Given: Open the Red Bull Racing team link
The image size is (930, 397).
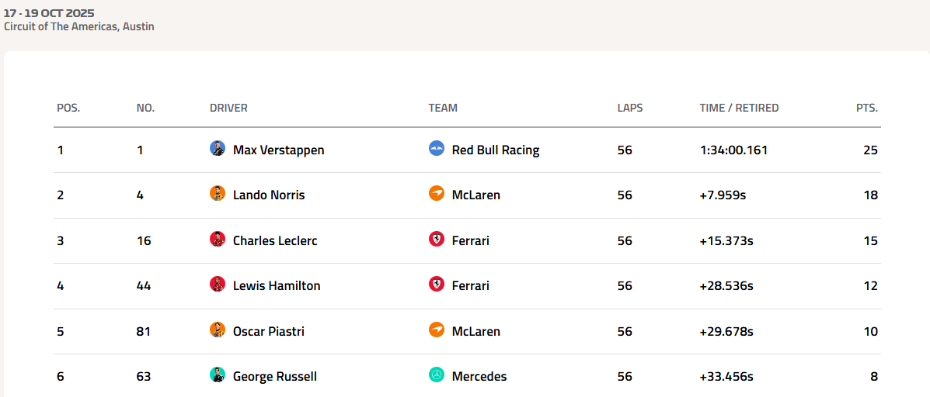Looking at the screenshot, I should pyautogui.click(x=495, y=150).
